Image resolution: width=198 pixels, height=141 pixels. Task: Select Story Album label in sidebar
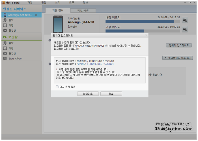[15, 58]
